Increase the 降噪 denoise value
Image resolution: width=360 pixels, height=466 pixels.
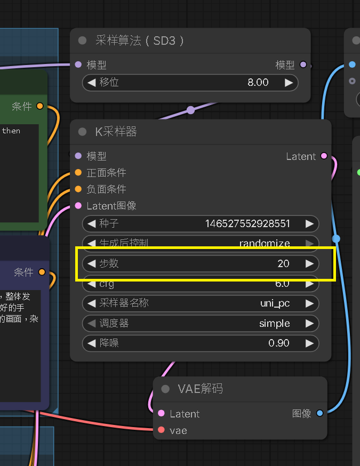pyautogui.click(x=309, y=343)
